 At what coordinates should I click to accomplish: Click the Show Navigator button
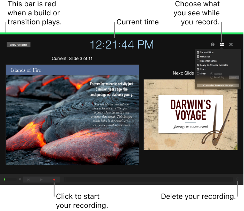tap(18, 45)
